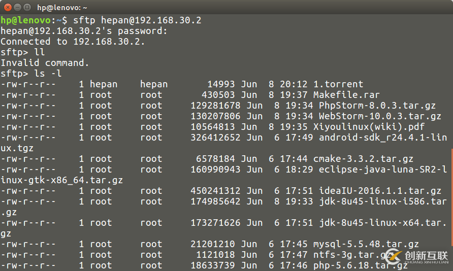Click the 1.torrent file name
Viewport: 453px width, 271px height.
pos(338,84)
